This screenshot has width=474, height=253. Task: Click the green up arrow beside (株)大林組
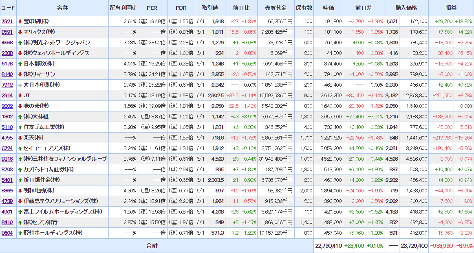point(20,116)
